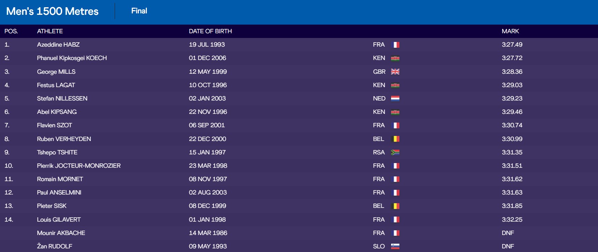This screenshot has width=598, height=252.
Task: Click the Belgian flag for Ruben VERHEYDEN
Action: (x=395, y=139)
